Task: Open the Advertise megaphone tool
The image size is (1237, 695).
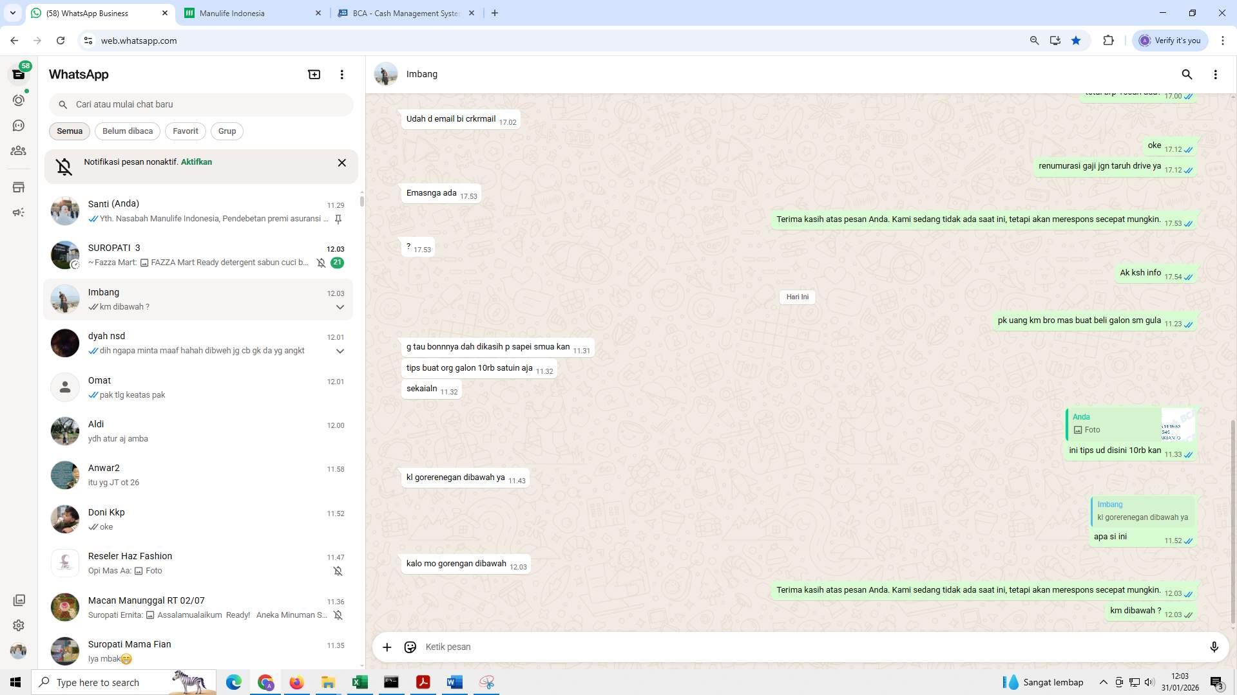Action: coord(19,212)
